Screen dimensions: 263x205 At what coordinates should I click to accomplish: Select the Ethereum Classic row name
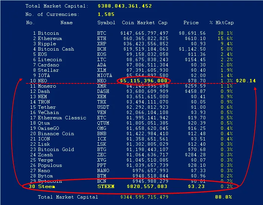(62, 118)
